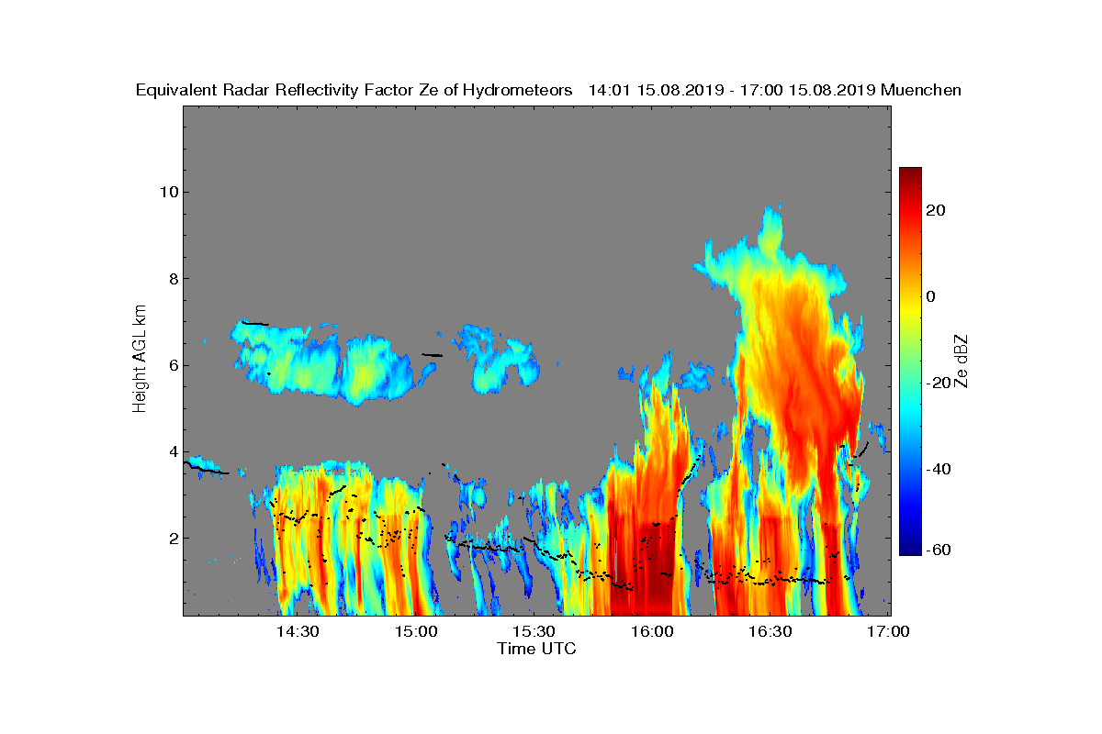Click the 'Ze dBZ' colorbar label
The width and height of the screenshot is (1102, 734).
click(x=962, y=361)
